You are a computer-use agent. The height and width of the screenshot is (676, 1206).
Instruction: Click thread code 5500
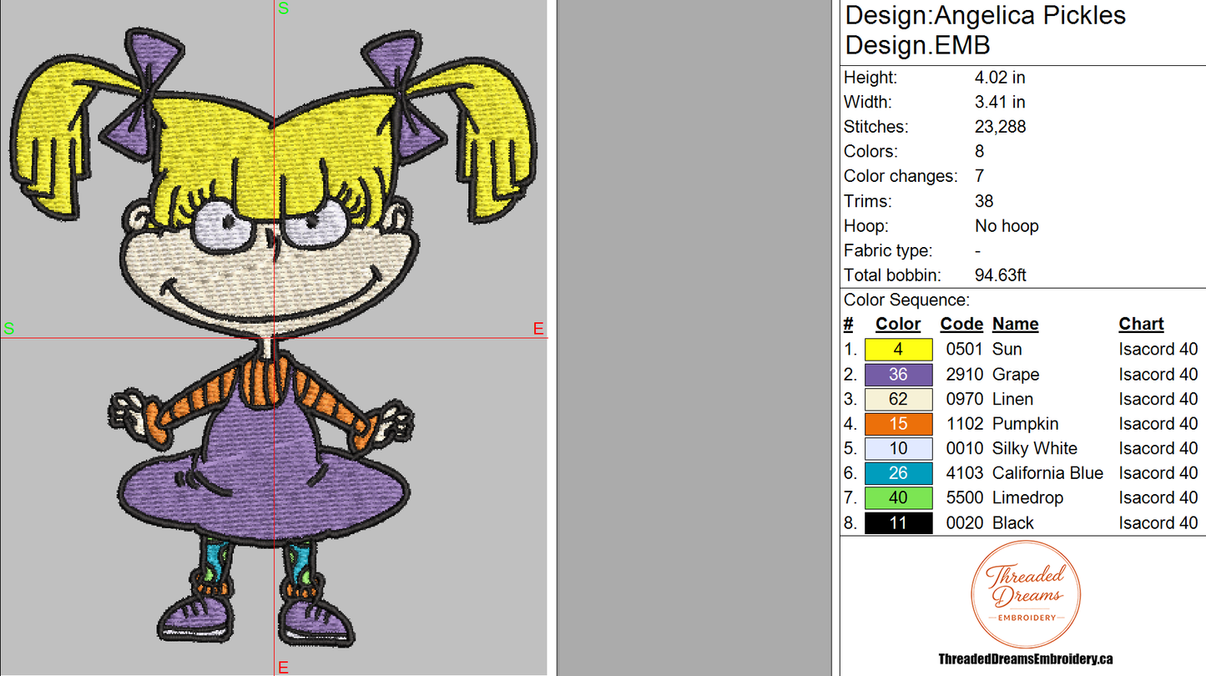pos(965,498)
